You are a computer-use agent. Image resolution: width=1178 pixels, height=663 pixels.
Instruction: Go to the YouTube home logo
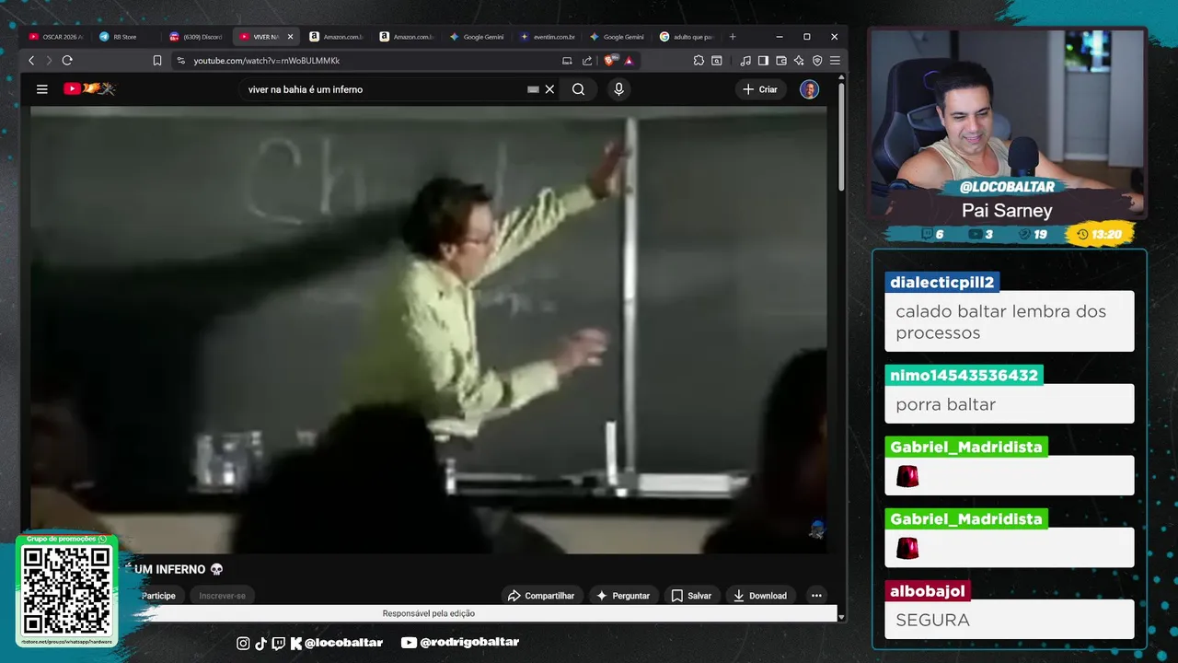point(89,89)
